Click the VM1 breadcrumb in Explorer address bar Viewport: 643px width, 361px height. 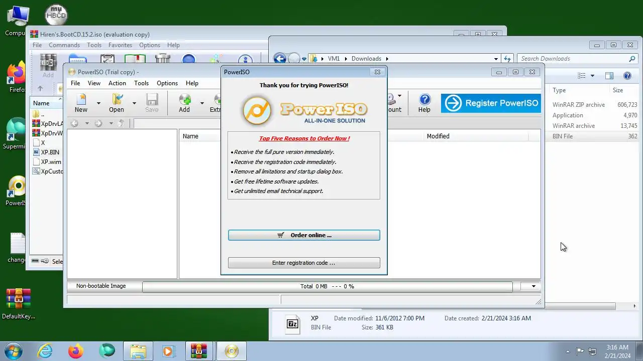point(334,59)
